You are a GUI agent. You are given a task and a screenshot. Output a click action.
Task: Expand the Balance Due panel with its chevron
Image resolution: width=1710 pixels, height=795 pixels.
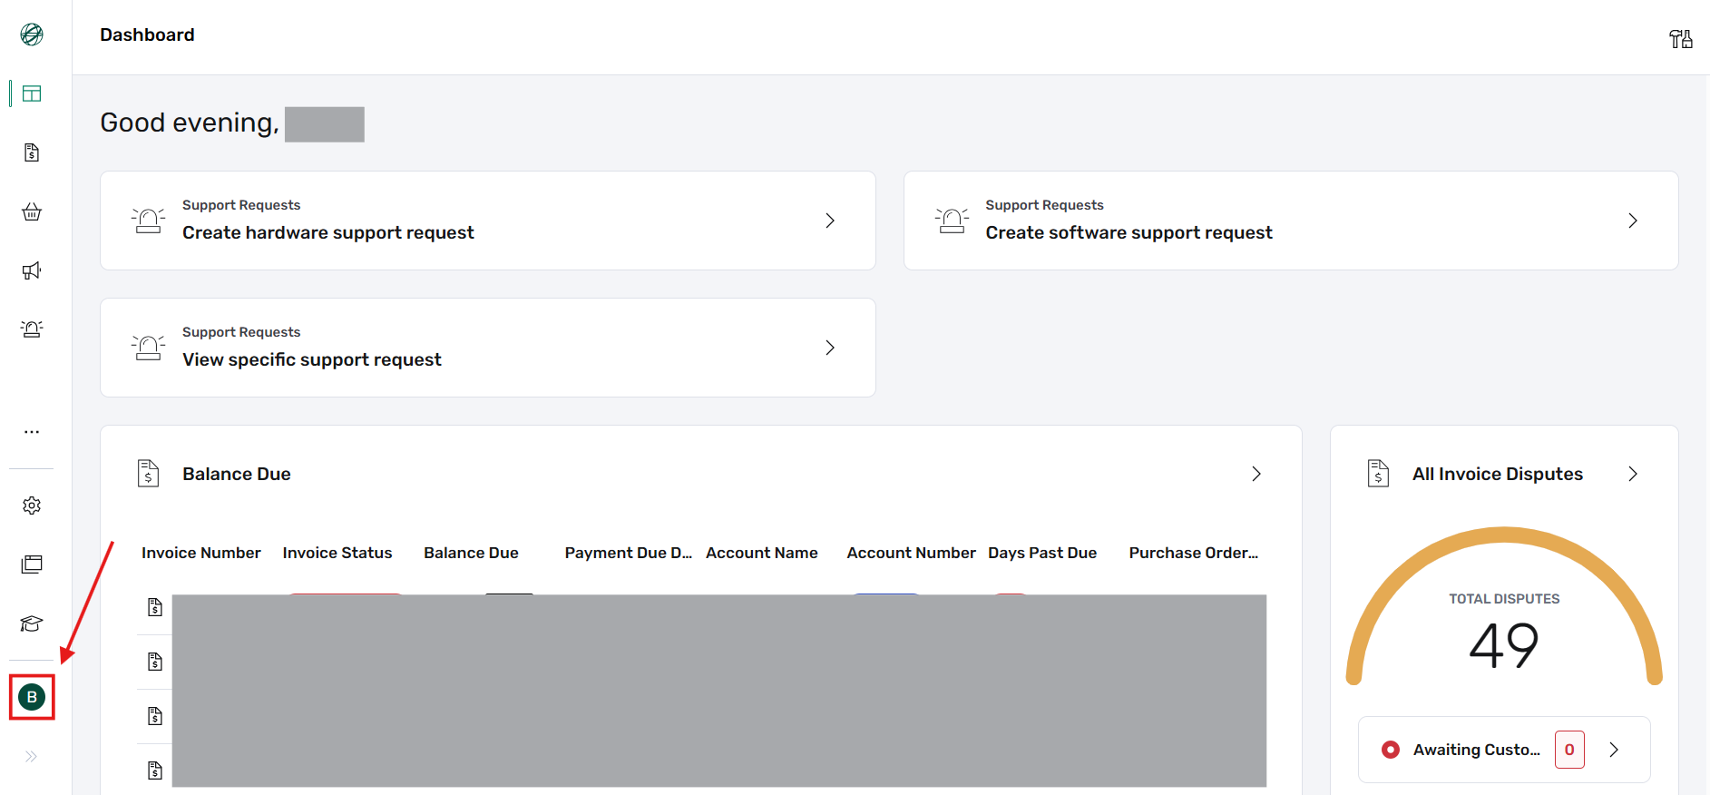coord(1256,474)
